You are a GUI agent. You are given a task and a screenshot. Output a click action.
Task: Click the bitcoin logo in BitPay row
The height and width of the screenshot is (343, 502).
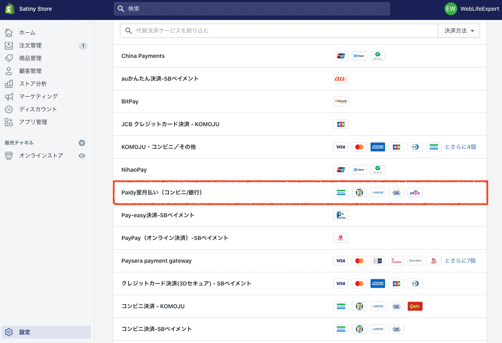tap(340, 101)
